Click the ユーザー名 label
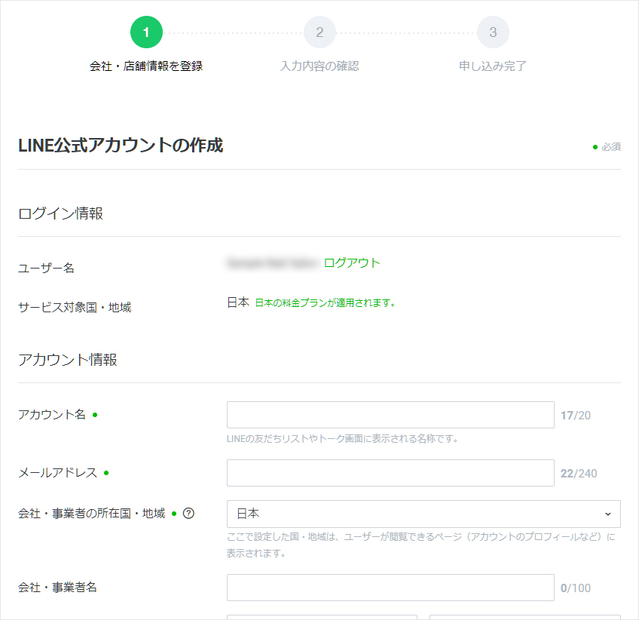 point(46,268)
